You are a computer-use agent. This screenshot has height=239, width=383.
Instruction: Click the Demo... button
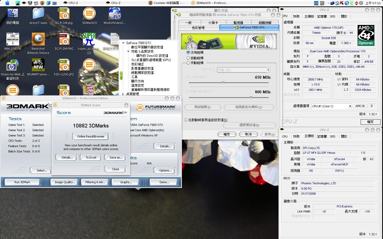pyautogui.click(x=164, y=182)
